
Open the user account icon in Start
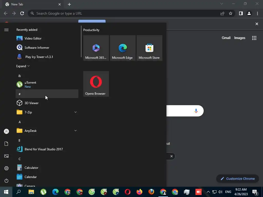[x=6, y=131]
